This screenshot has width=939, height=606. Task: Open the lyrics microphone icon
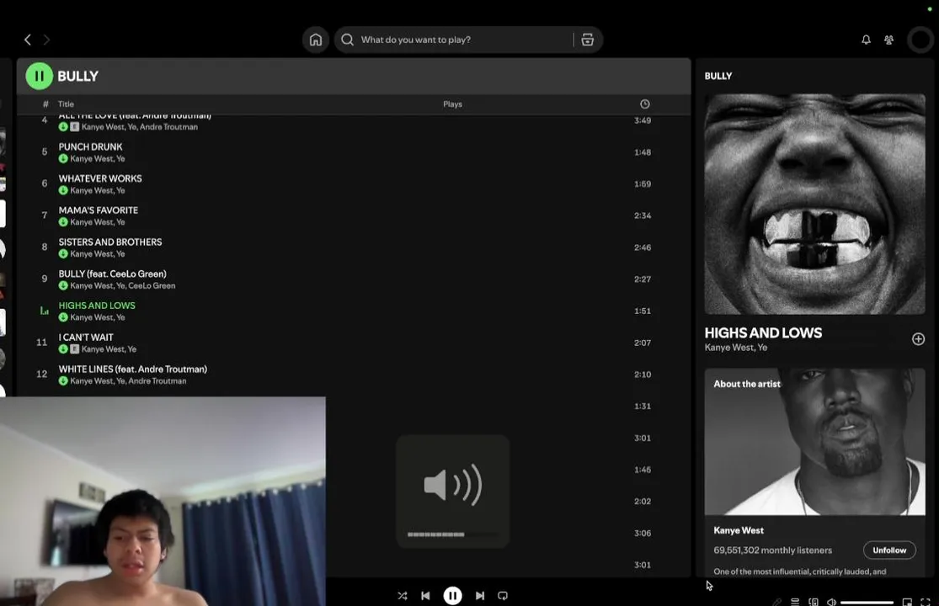(776, 602)
